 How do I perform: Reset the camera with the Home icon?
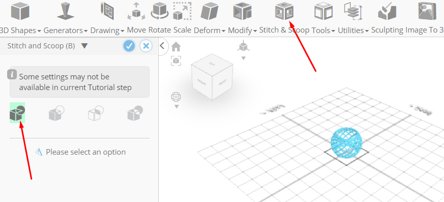(x=176, y=47)
